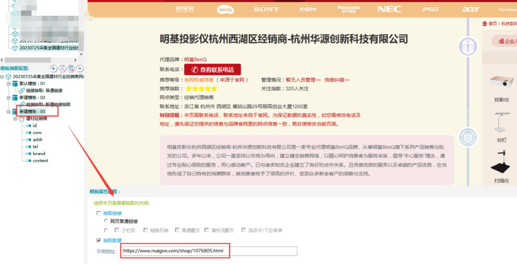Click the 扫描仪 product thumbnail
Viewport: 517px width, 264px height.
pos(502,163)
